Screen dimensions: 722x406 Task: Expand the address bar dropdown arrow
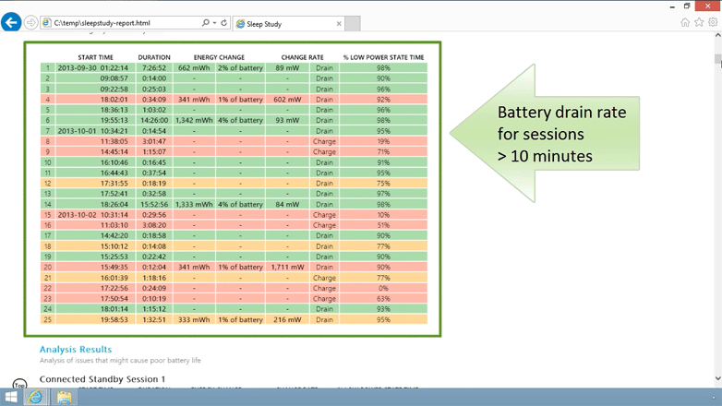coord(214,23)
